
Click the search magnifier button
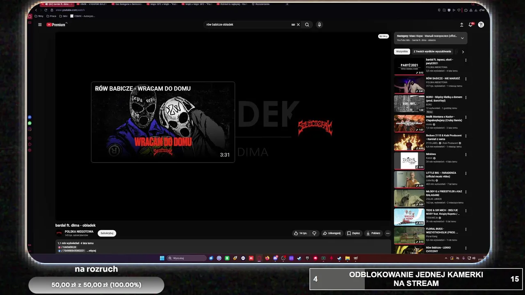coord(307,25)
